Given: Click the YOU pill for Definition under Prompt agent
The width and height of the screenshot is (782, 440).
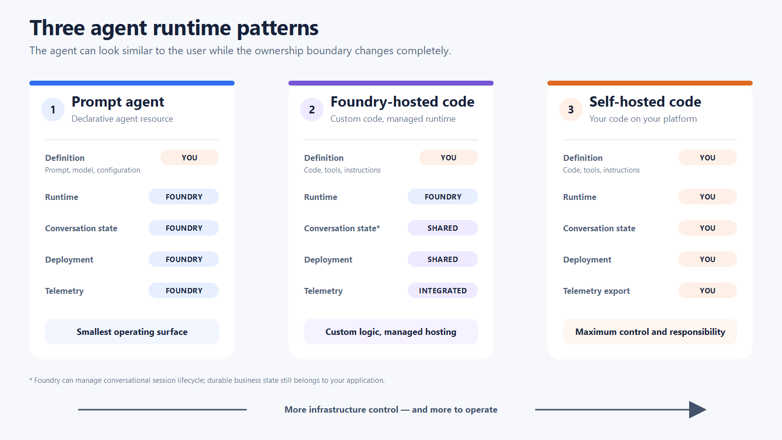Looking at the screenshot, I should click(x=190, y=157).
